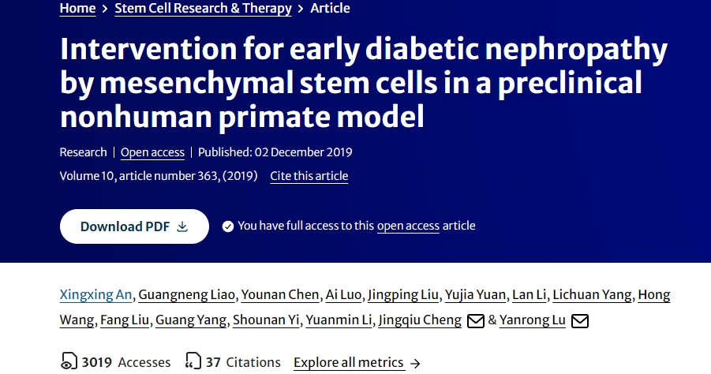
Task: Click the chevron after Home breadcrumb
Action: 105,9
